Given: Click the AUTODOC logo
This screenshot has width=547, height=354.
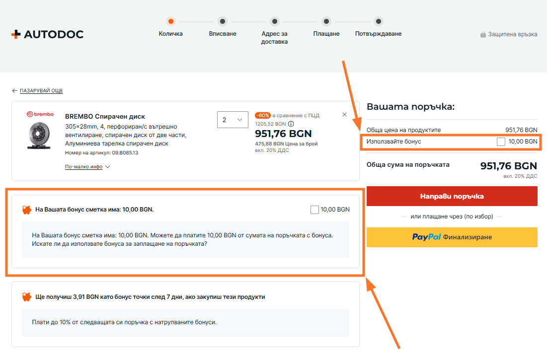Looking at the screenshot, I should [x=47, y=34].
